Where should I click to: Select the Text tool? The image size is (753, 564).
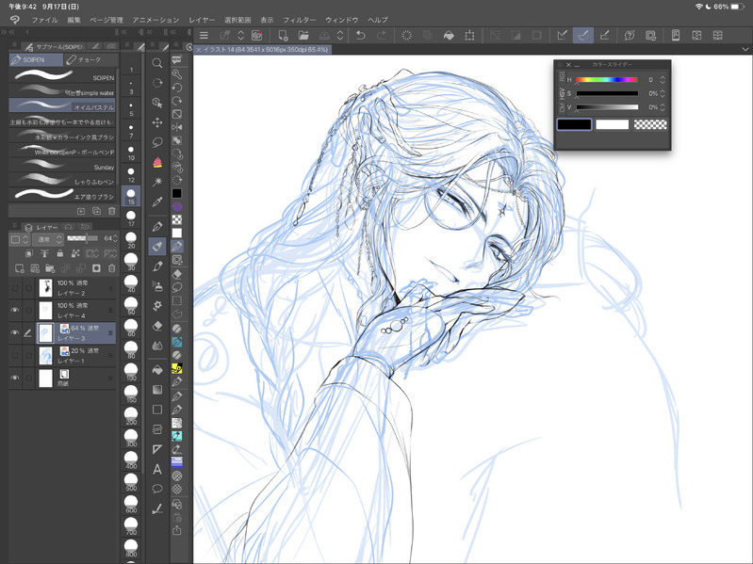(x=157, y=469)
